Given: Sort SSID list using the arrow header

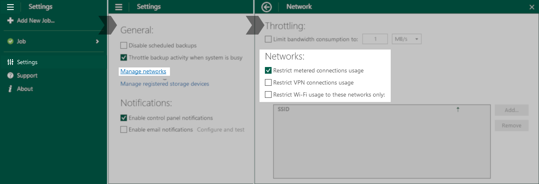Looking at the screenshot, I should (458, 109).
